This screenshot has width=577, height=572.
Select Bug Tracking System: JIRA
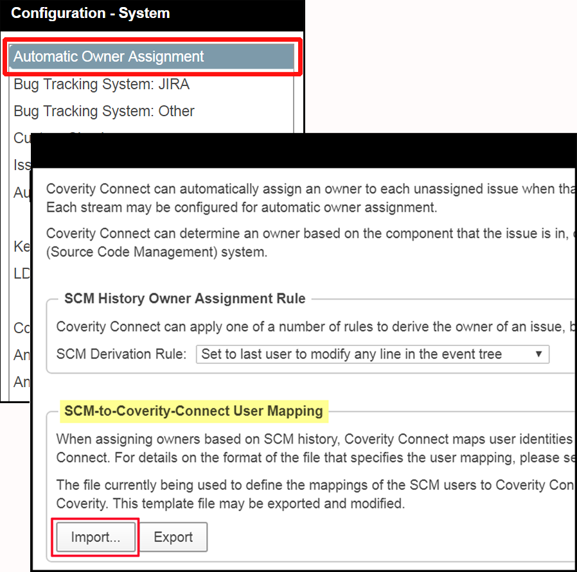101,84
